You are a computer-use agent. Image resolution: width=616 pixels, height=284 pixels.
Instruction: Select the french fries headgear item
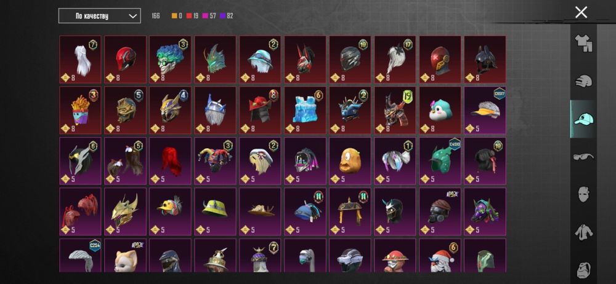(x=80, y=110)
